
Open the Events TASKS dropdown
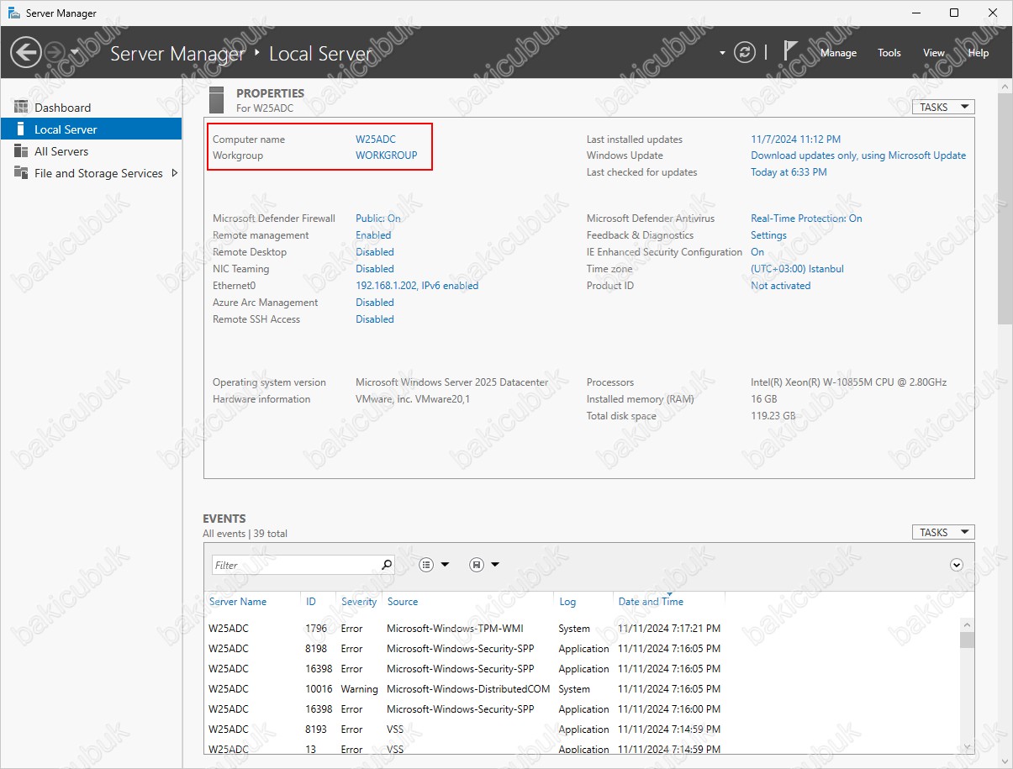click(x=943, y=532)
